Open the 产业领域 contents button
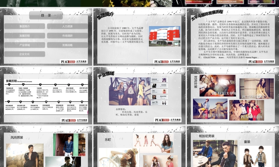Viewport: 279px width, 167px height. [25, 45]
